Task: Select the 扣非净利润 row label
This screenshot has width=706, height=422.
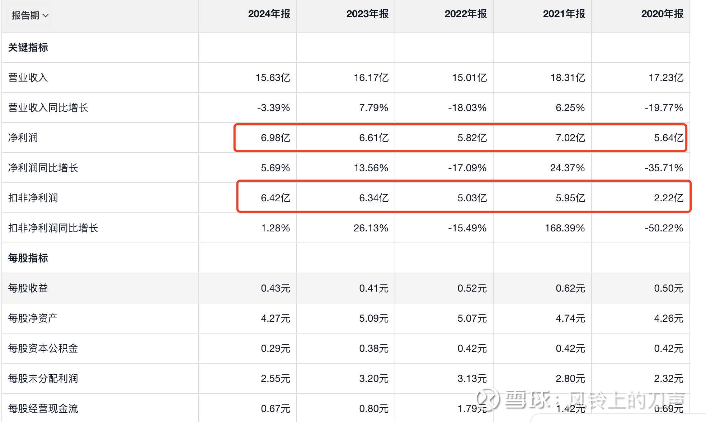Action: [33, 198]
